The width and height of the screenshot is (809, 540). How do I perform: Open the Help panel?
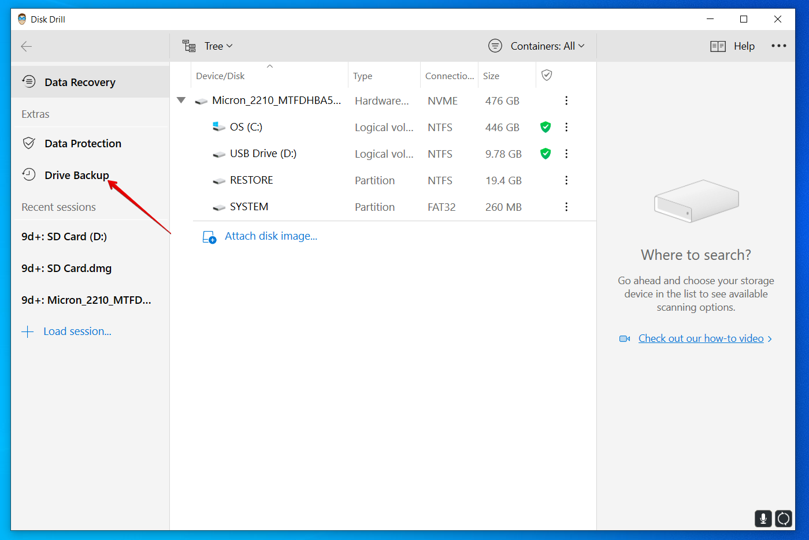tap(744, 46)
